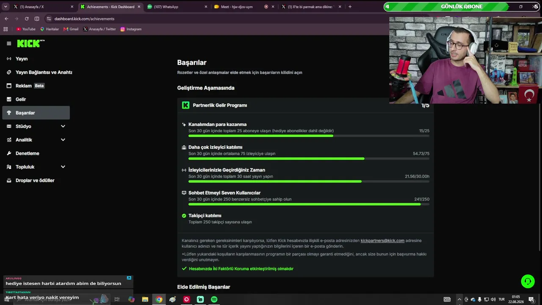
Task: Open the Chrome apps grid shortcut
Action: [x=6, y=29]
